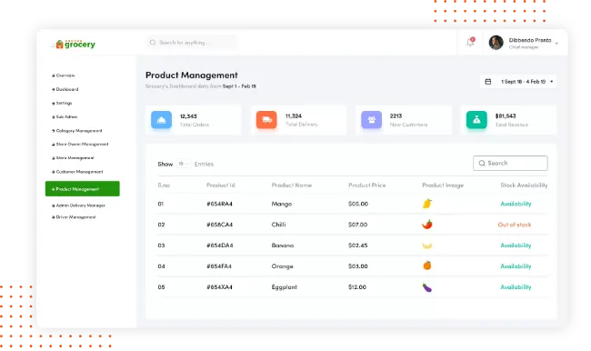This screenshot has width=591, height=351.
Task: Click Availability status for Banana
Action: (x=516, y=245)
